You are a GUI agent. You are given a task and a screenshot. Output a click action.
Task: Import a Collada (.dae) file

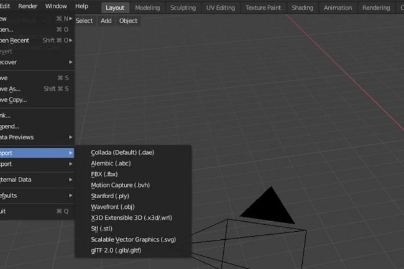coord(122,153)
